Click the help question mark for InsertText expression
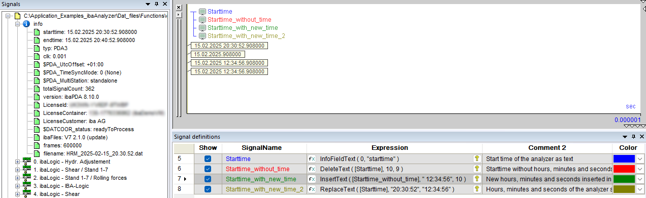Screen dimensions: 646x198 coord(477,179)
